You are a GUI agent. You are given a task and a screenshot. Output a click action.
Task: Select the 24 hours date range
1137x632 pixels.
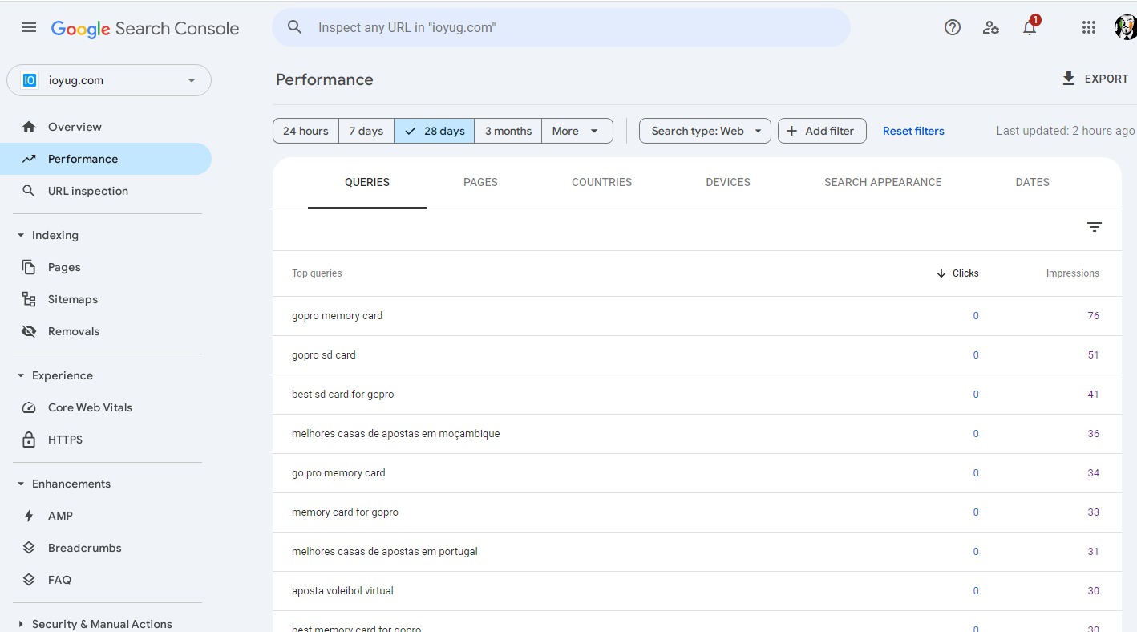[305, 131]
